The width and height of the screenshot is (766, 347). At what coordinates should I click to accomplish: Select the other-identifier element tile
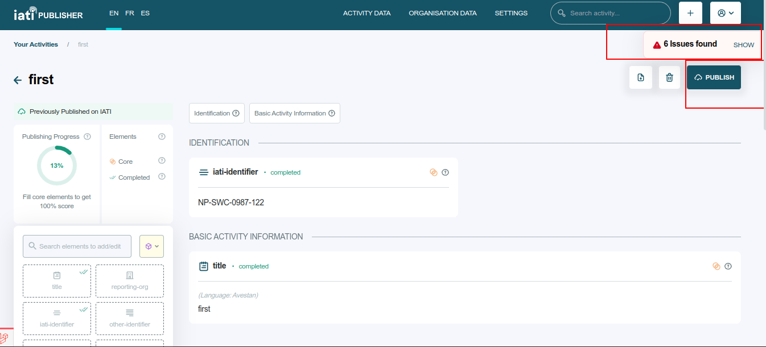tap(130, 319)
